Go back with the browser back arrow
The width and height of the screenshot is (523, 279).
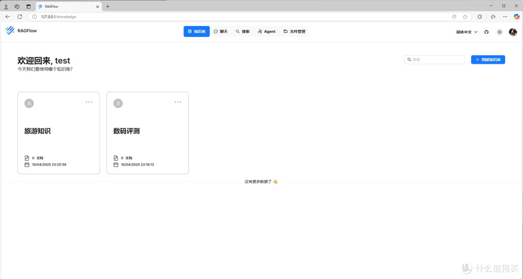coord(8,16)
